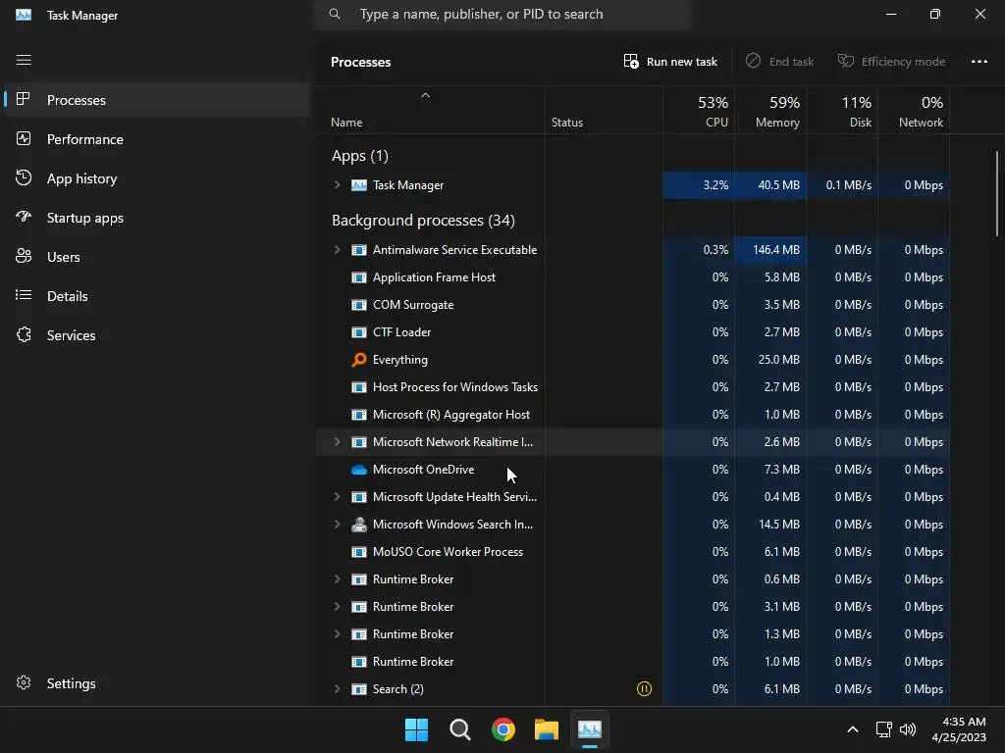The height and width of the screenshot is (753, 1005).
Task: Click the Background processes (34) heading
Action: click(423, 221)
